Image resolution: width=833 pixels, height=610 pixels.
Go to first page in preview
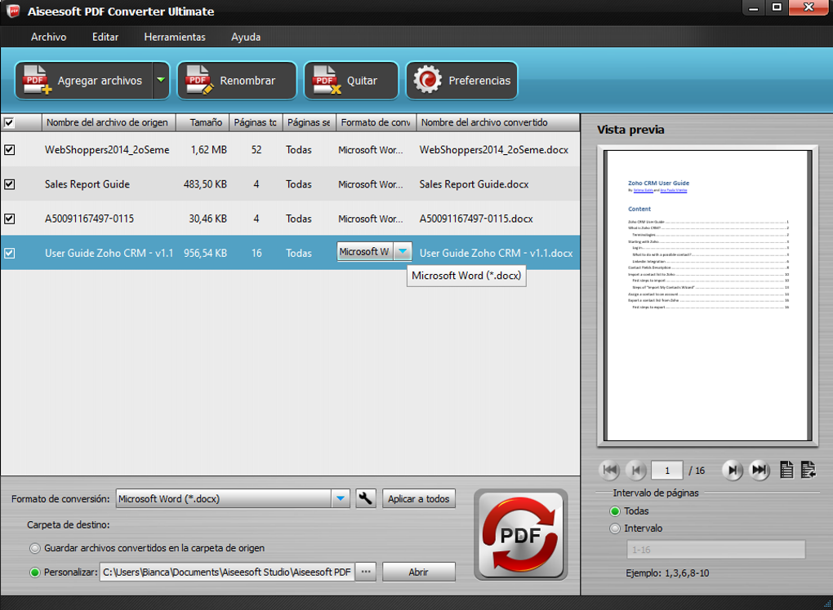(610, 470)
